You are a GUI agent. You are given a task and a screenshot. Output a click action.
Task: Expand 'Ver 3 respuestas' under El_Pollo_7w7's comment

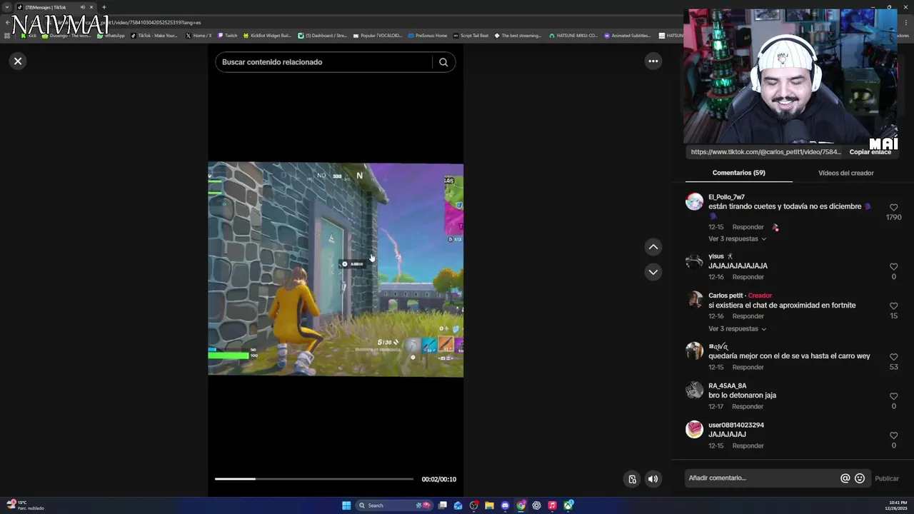(x=737, y=239)
